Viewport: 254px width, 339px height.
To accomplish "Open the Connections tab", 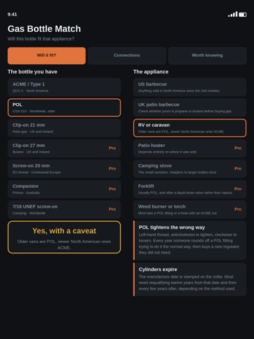I will click(x=127, y=56).
